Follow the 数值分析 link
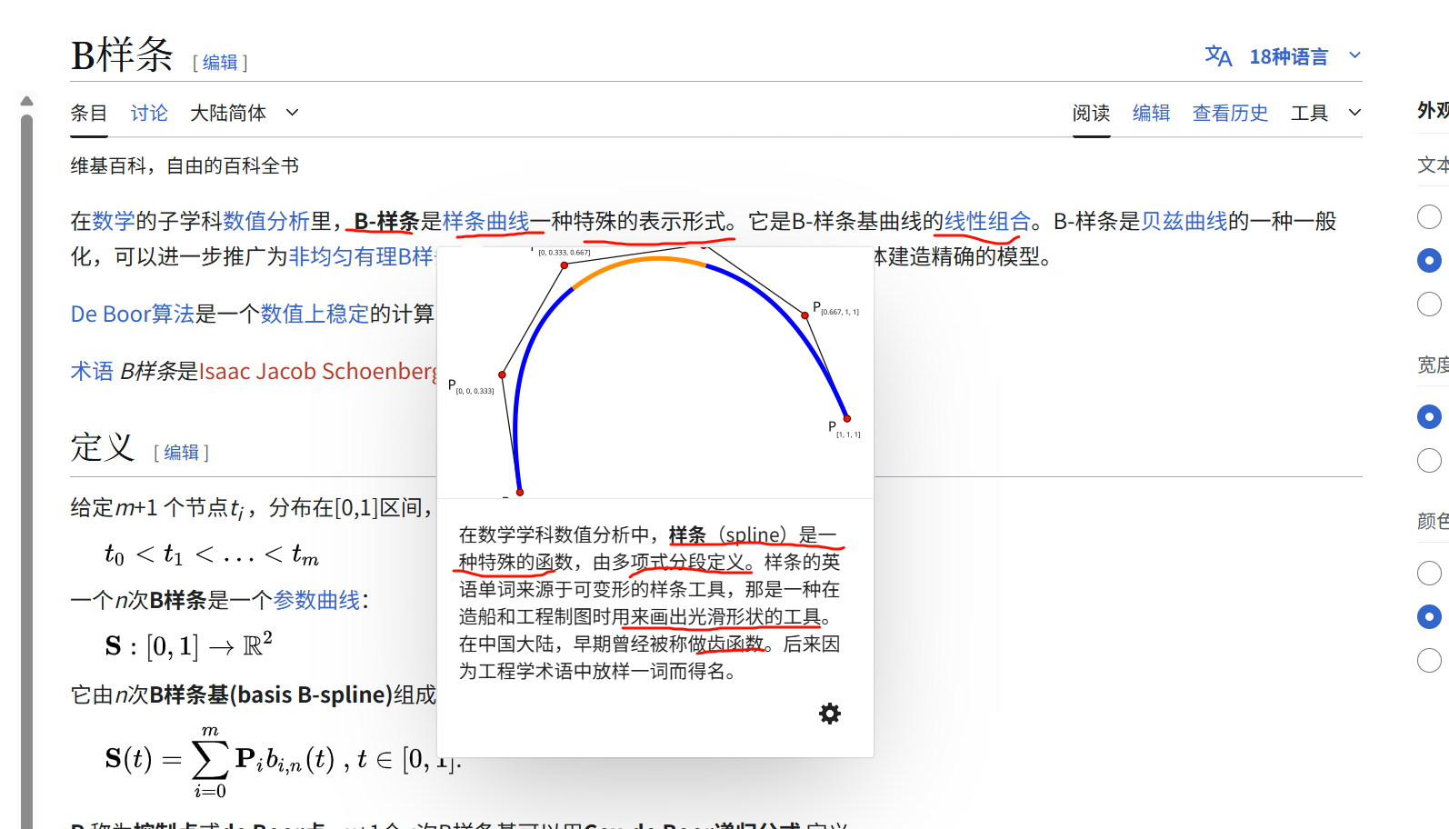1449x829 pixels. (x=266, y=221)
